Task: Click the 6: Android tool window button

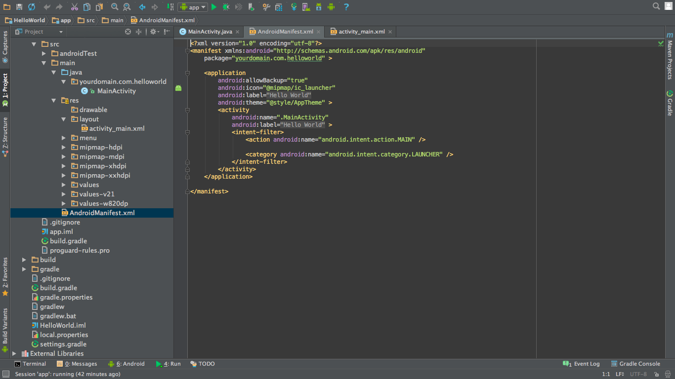Action: point(127,364)
